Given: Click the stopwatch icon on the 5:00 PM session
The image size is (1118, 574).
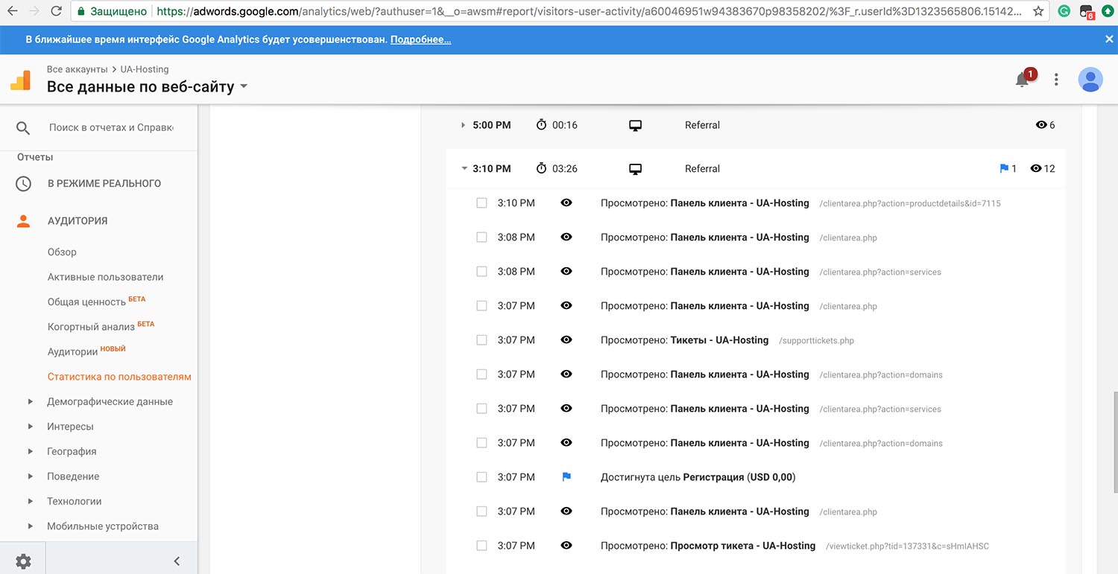Looking at the screenshot, I should [541, 125].
